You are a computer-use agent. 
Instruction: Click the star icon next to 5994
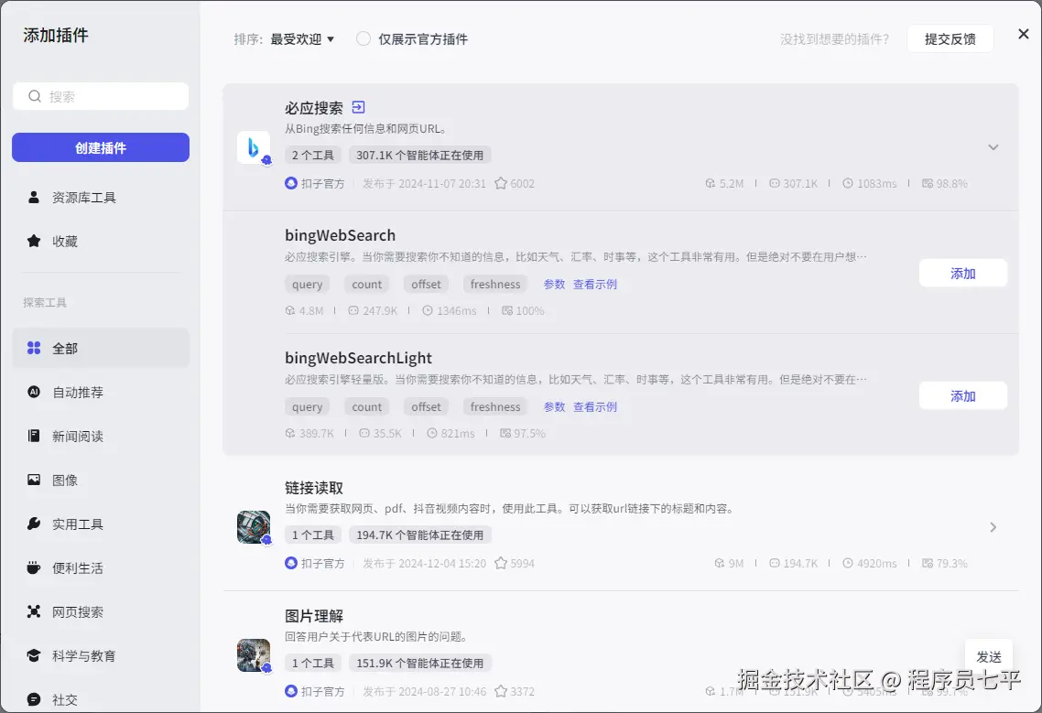[501, 563]
